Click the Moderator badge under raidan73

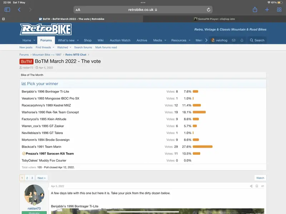(34, 213)
